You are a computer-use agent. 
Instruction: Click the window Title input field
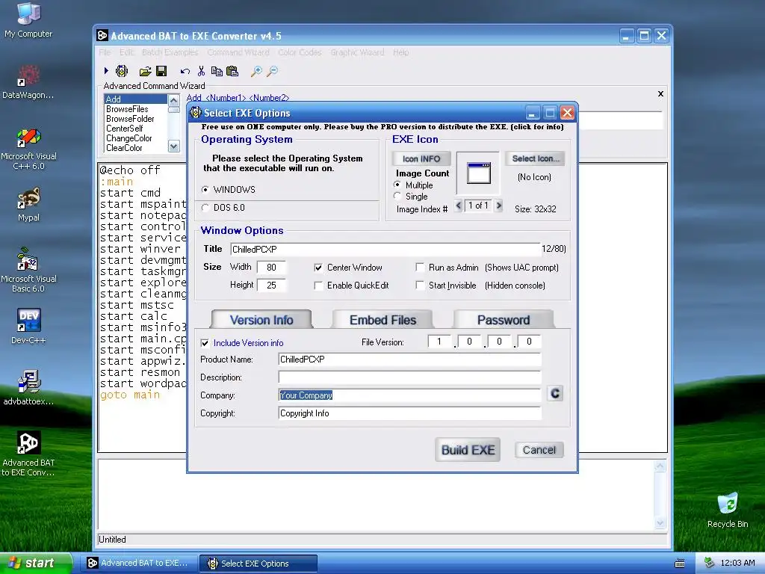tap(385, 249)
